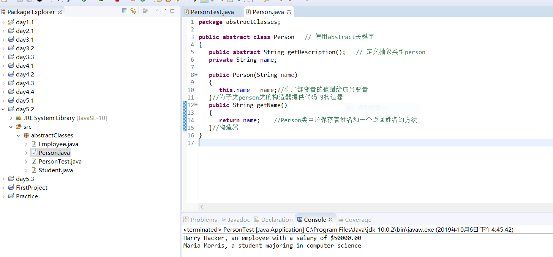Select PersonTest.java in Package Explorer
The height and width of the screenshot is (257, 553).
pyautogui.click(x=60, y=162)
